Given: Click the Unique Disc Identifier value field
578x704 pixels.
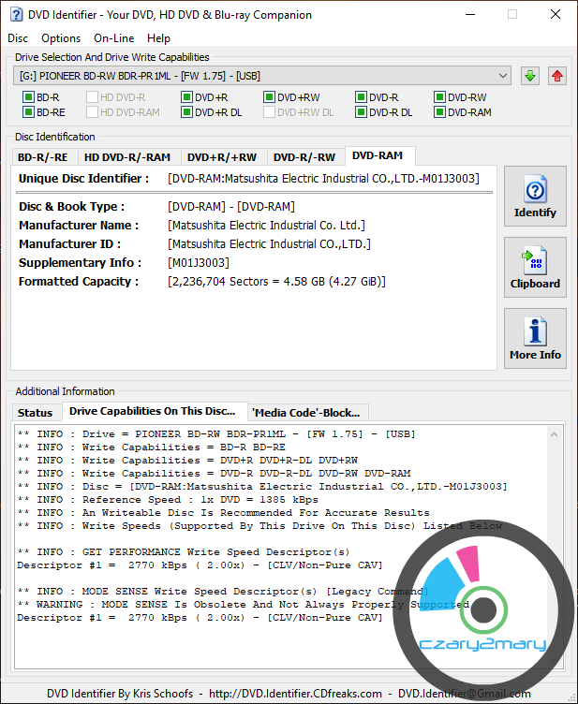Looking at the screenshot, I should click(x=323, y=179).
